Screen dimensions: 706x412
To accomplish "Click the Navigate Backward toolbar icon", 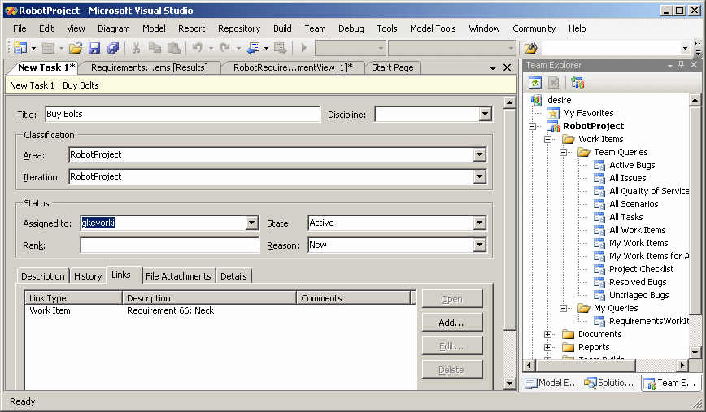I will [255, 49].
